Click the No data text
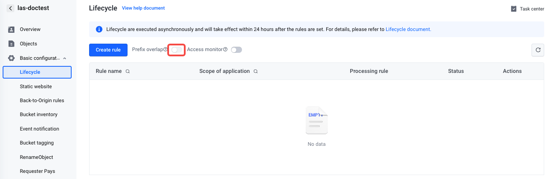 317,144
